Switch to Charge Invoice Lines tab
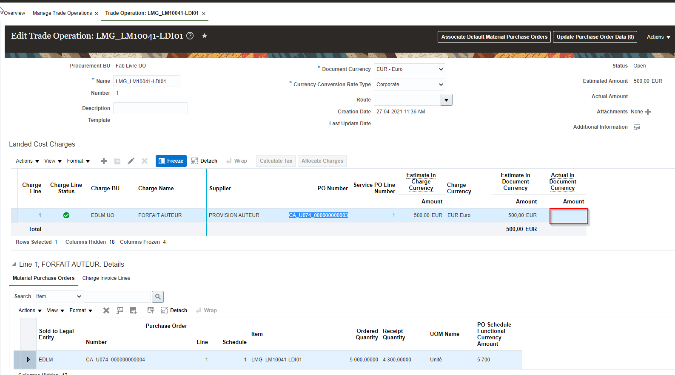675x375 pixels. 106,278
